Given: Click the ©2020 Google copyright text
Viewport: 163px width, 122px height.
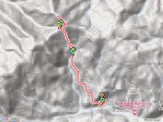Looking at the screenshot, I should click(x=154, y=120).
